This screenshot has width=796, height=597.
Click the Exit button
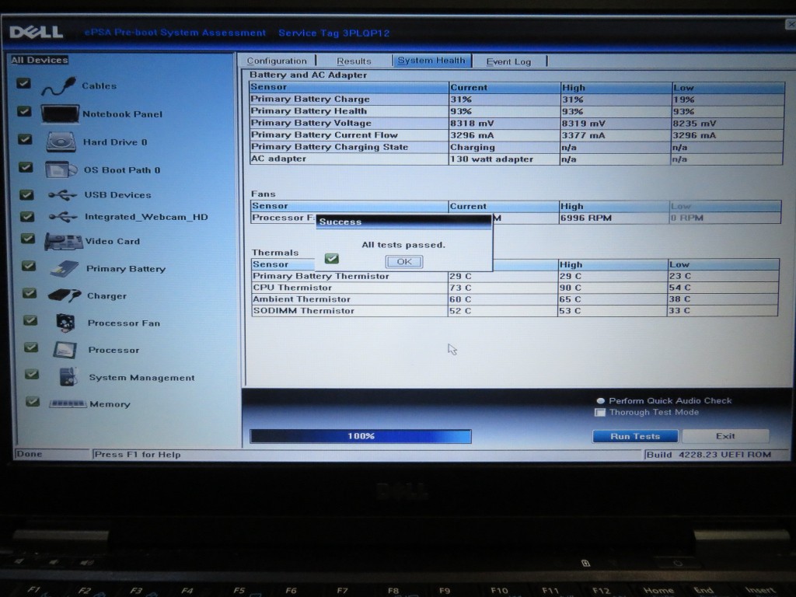point(725,436)
